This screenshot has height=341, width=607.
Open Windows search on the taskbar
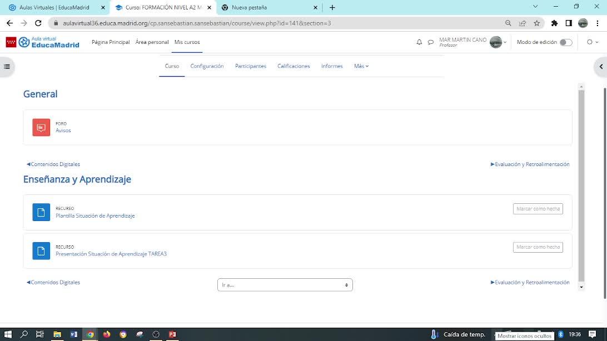pos(24,334)
